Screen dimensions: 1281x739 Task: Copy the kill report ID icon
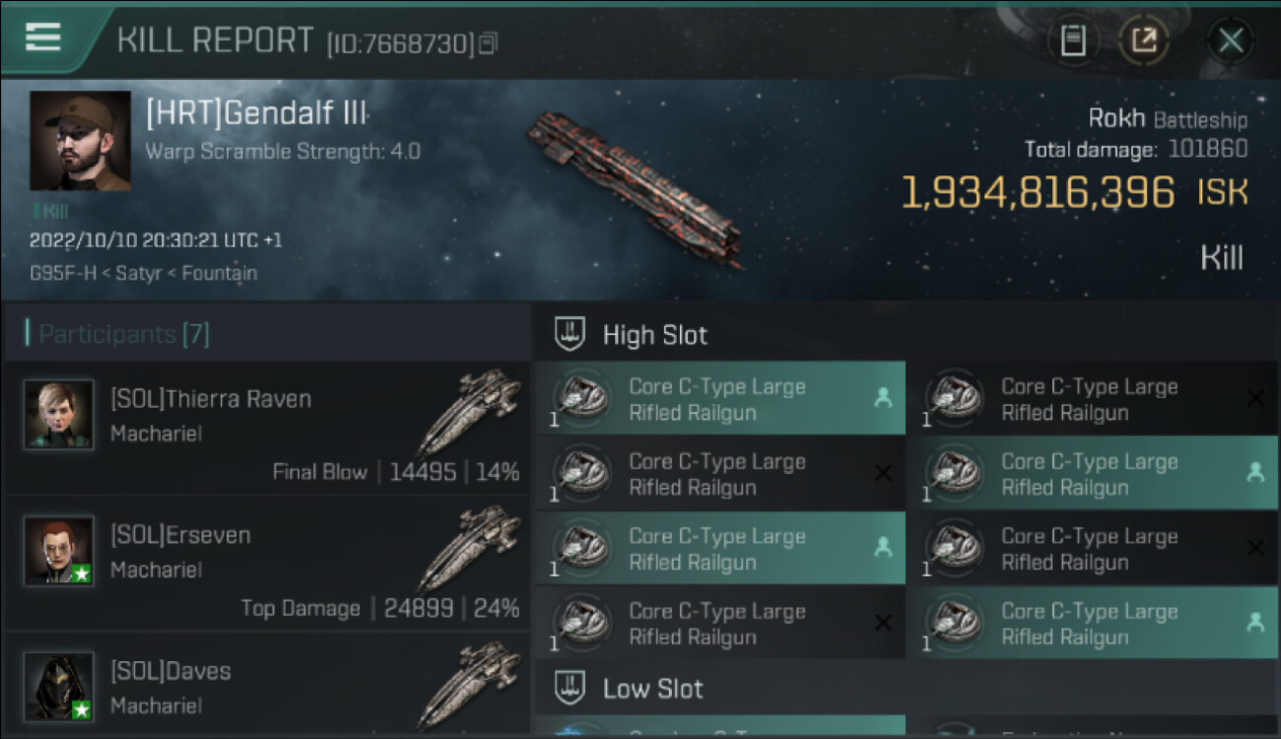click(489, 43)
